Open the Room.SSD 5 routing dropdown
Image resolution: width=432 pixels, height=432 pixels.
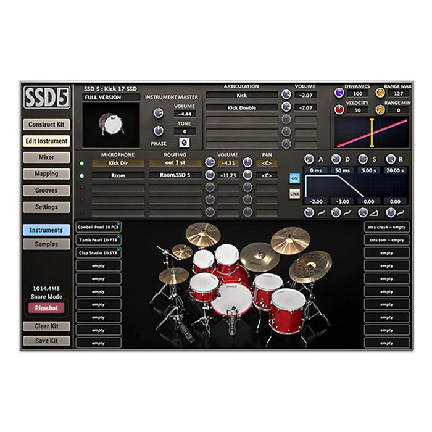tap(175, 175)
